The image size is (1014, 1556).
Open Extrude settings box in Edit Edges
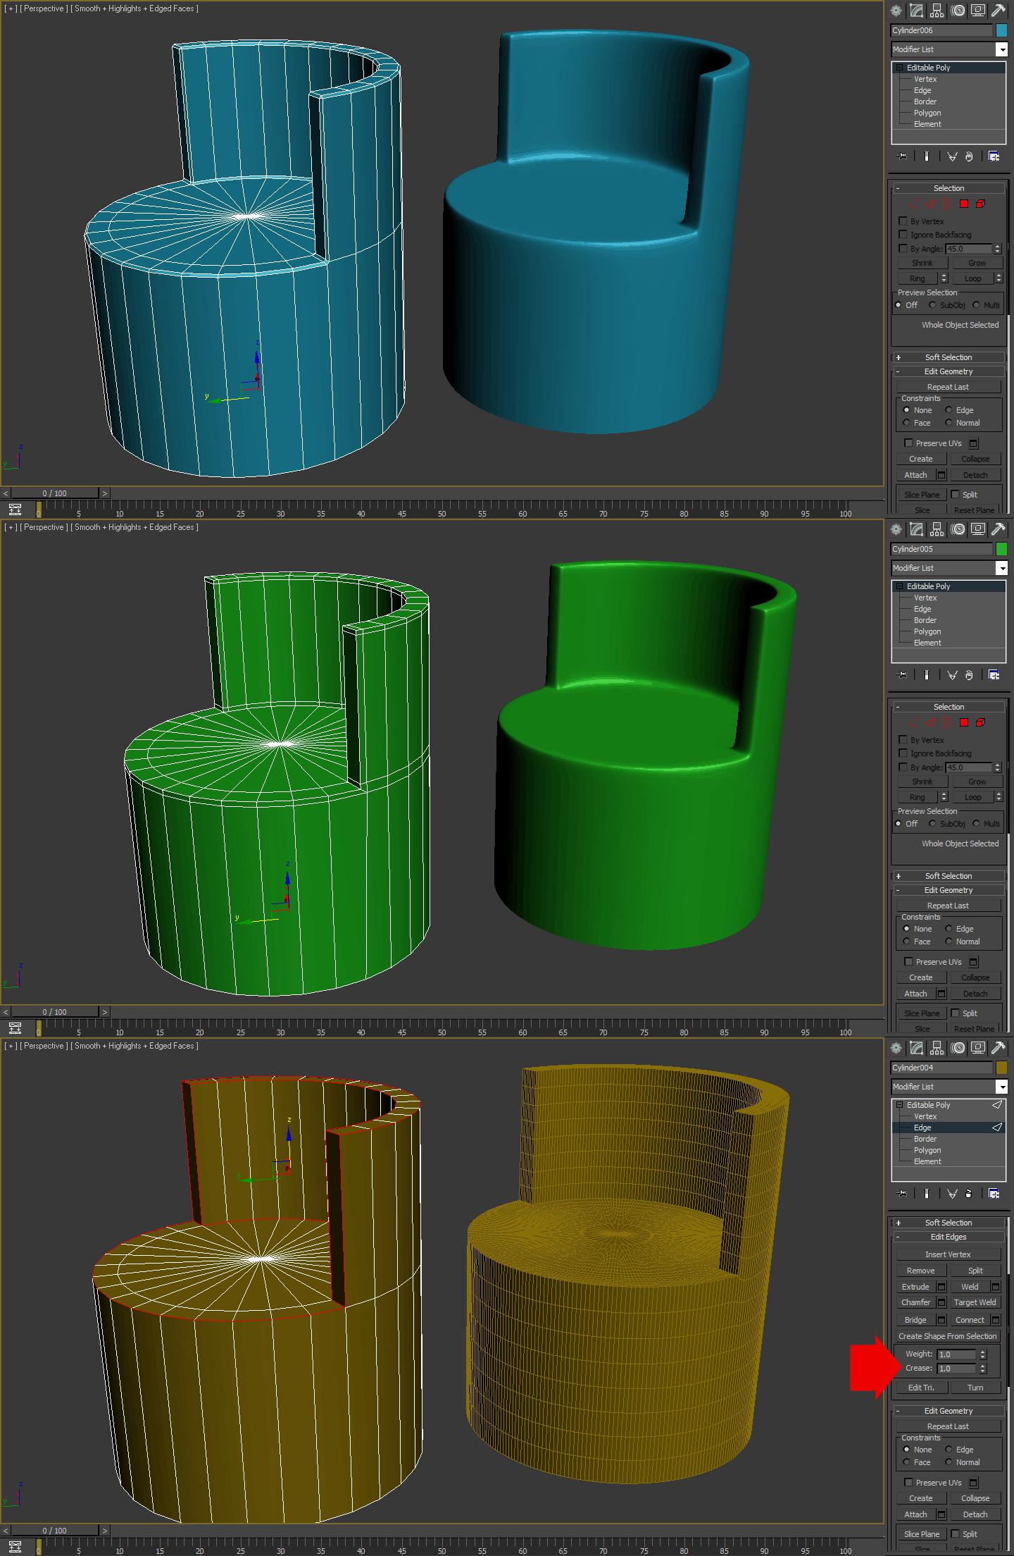click(x=941, y=1287)
